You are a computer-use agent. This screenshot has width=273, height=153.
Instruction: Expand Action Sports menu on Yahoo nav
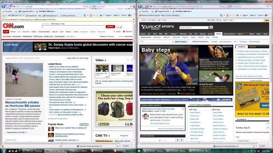tap(230, 34)
